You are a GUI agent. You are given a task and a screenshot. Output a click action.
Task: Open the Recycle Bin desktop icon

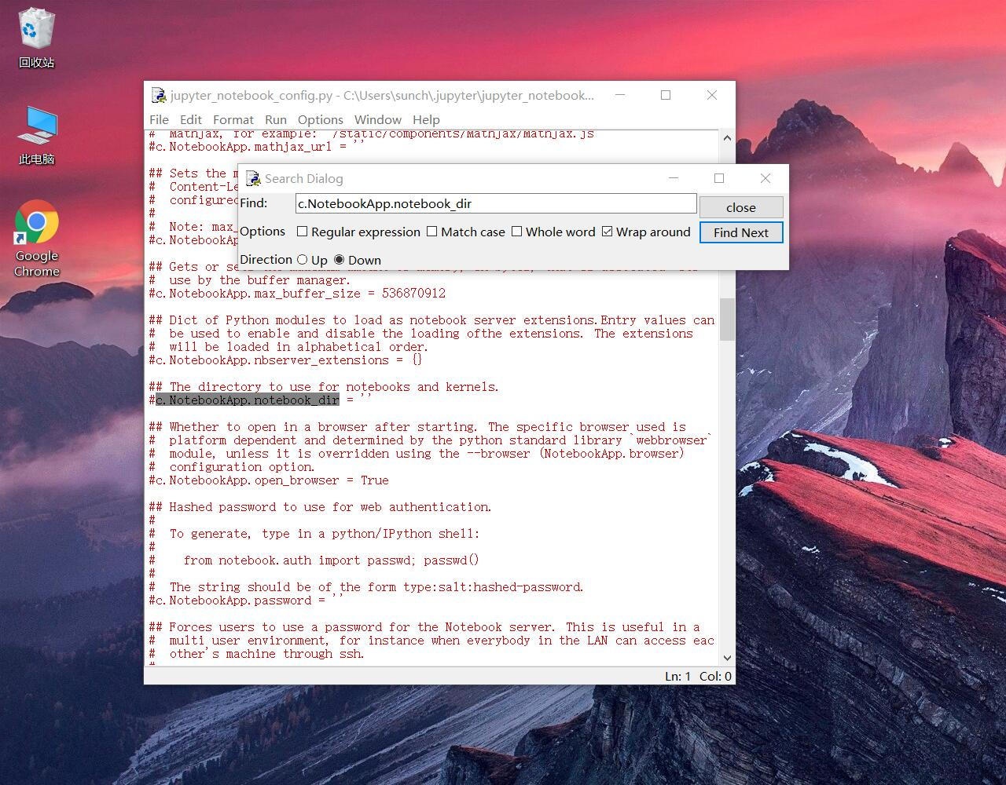(36, 37)
